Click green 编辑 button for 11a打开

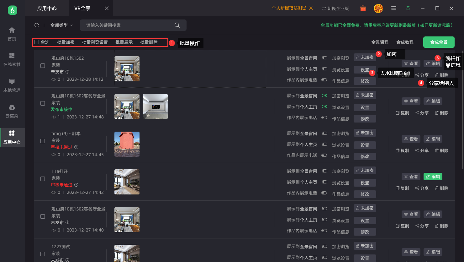pos(433,177)
